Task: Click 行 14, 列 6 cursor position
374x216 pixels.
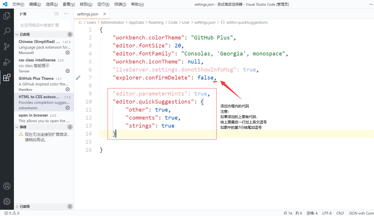Action: [293, 213]
